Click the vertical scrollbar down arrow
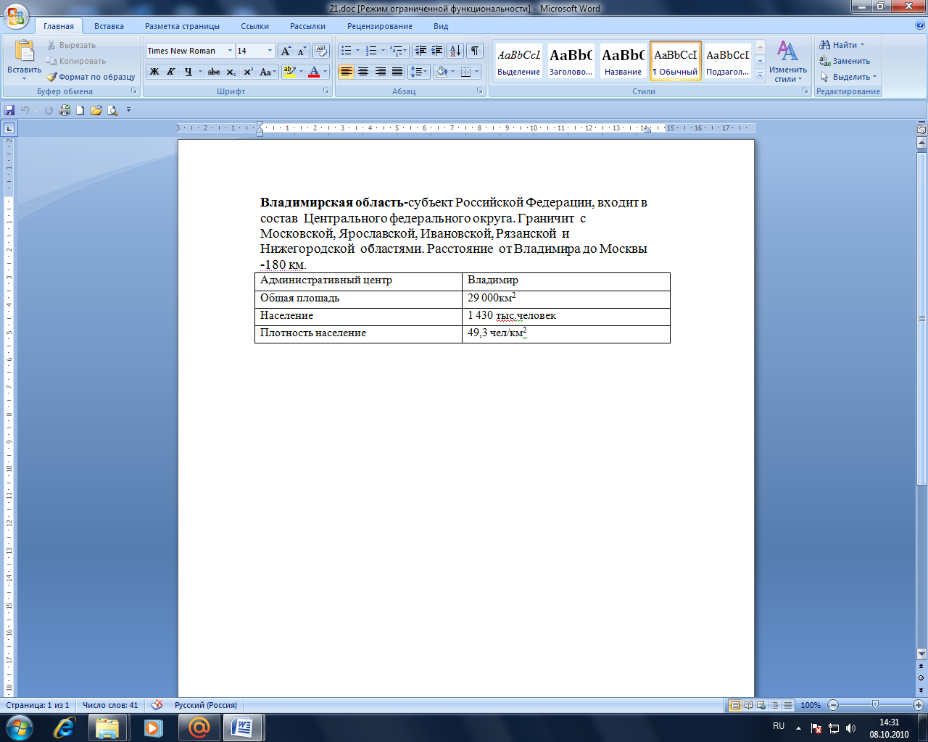 coord(921,654)
